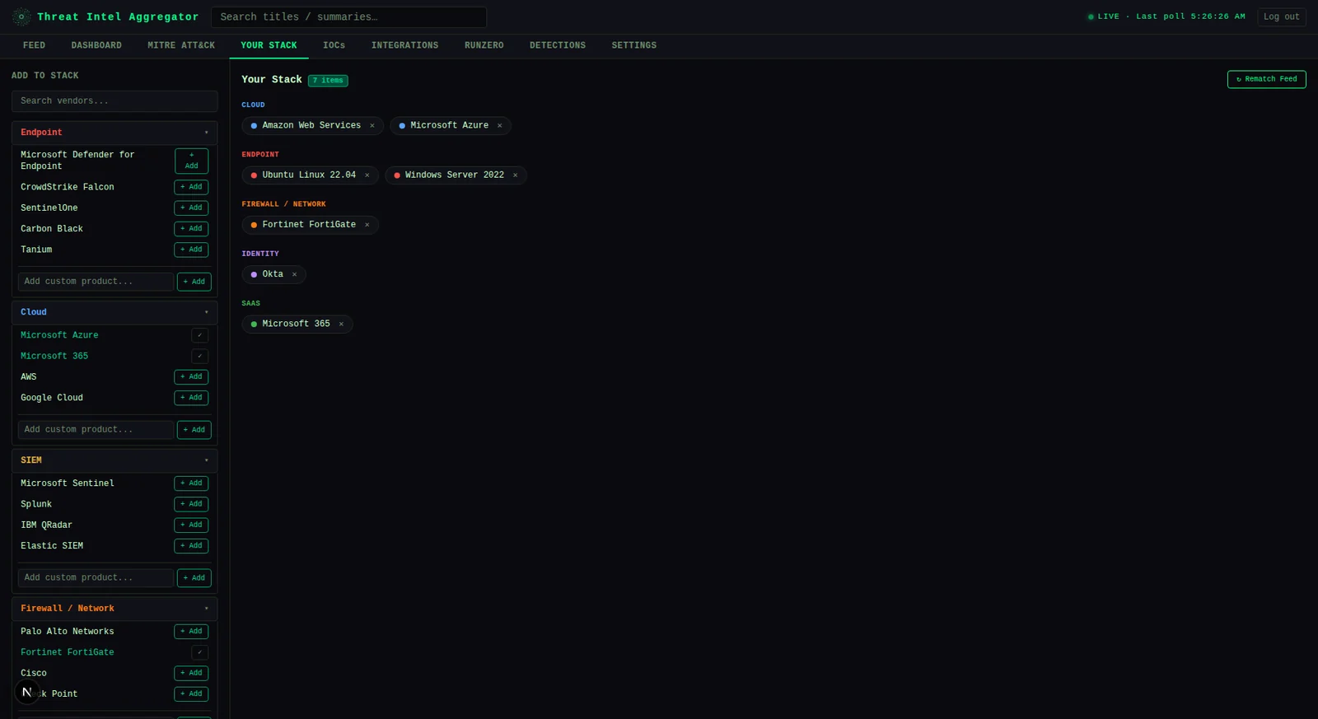This screenshot has height=719, width=1318.
Task: Click Add beside Endpoint custom product field
Action: coord(194,282)
